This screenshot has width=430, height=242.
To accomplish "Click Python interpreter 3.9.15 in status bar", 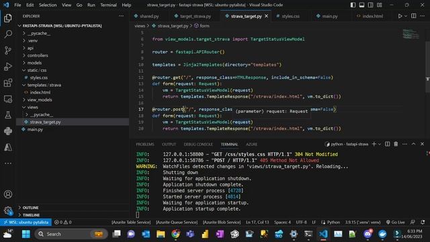I will coord(363,223).
